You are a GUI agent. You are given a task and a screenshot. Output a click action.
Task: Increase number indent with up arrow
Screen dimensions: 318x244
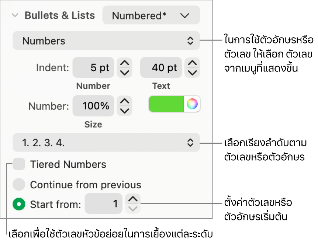[x=125, y=63]
